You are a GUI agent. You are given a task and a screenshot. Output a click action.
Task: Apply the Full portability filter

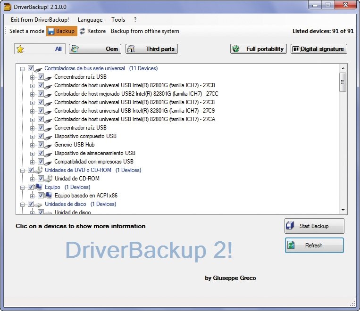click(259, 49)
